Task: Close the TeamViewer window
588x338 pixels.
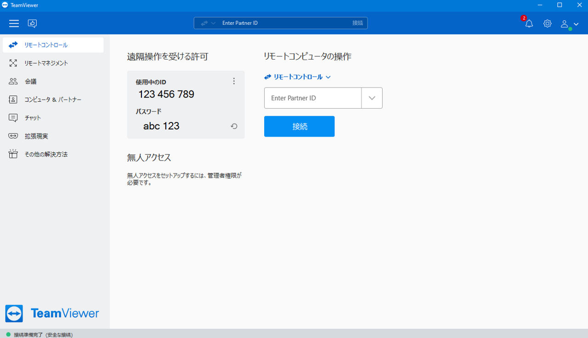Action: tap(579, 5)
